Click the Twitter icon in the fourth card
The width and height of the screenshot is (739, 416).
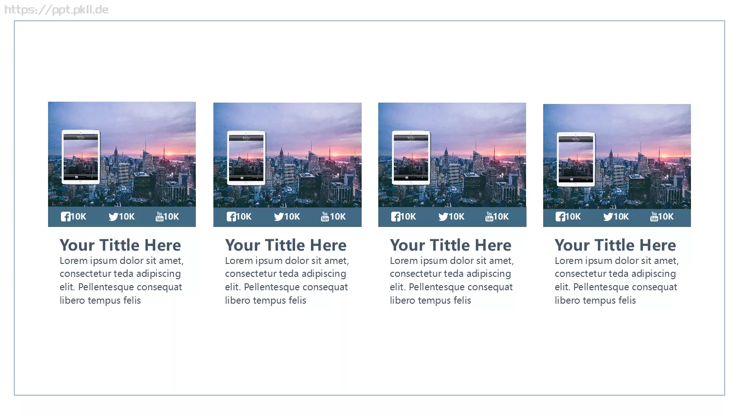pyautogui.click(x=608, y=217)
